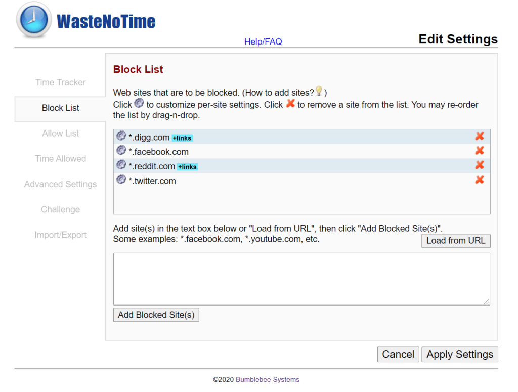Screen dimensions: 518x392
Task: Open the Help/FAQ link
Action: click(263, 42)
